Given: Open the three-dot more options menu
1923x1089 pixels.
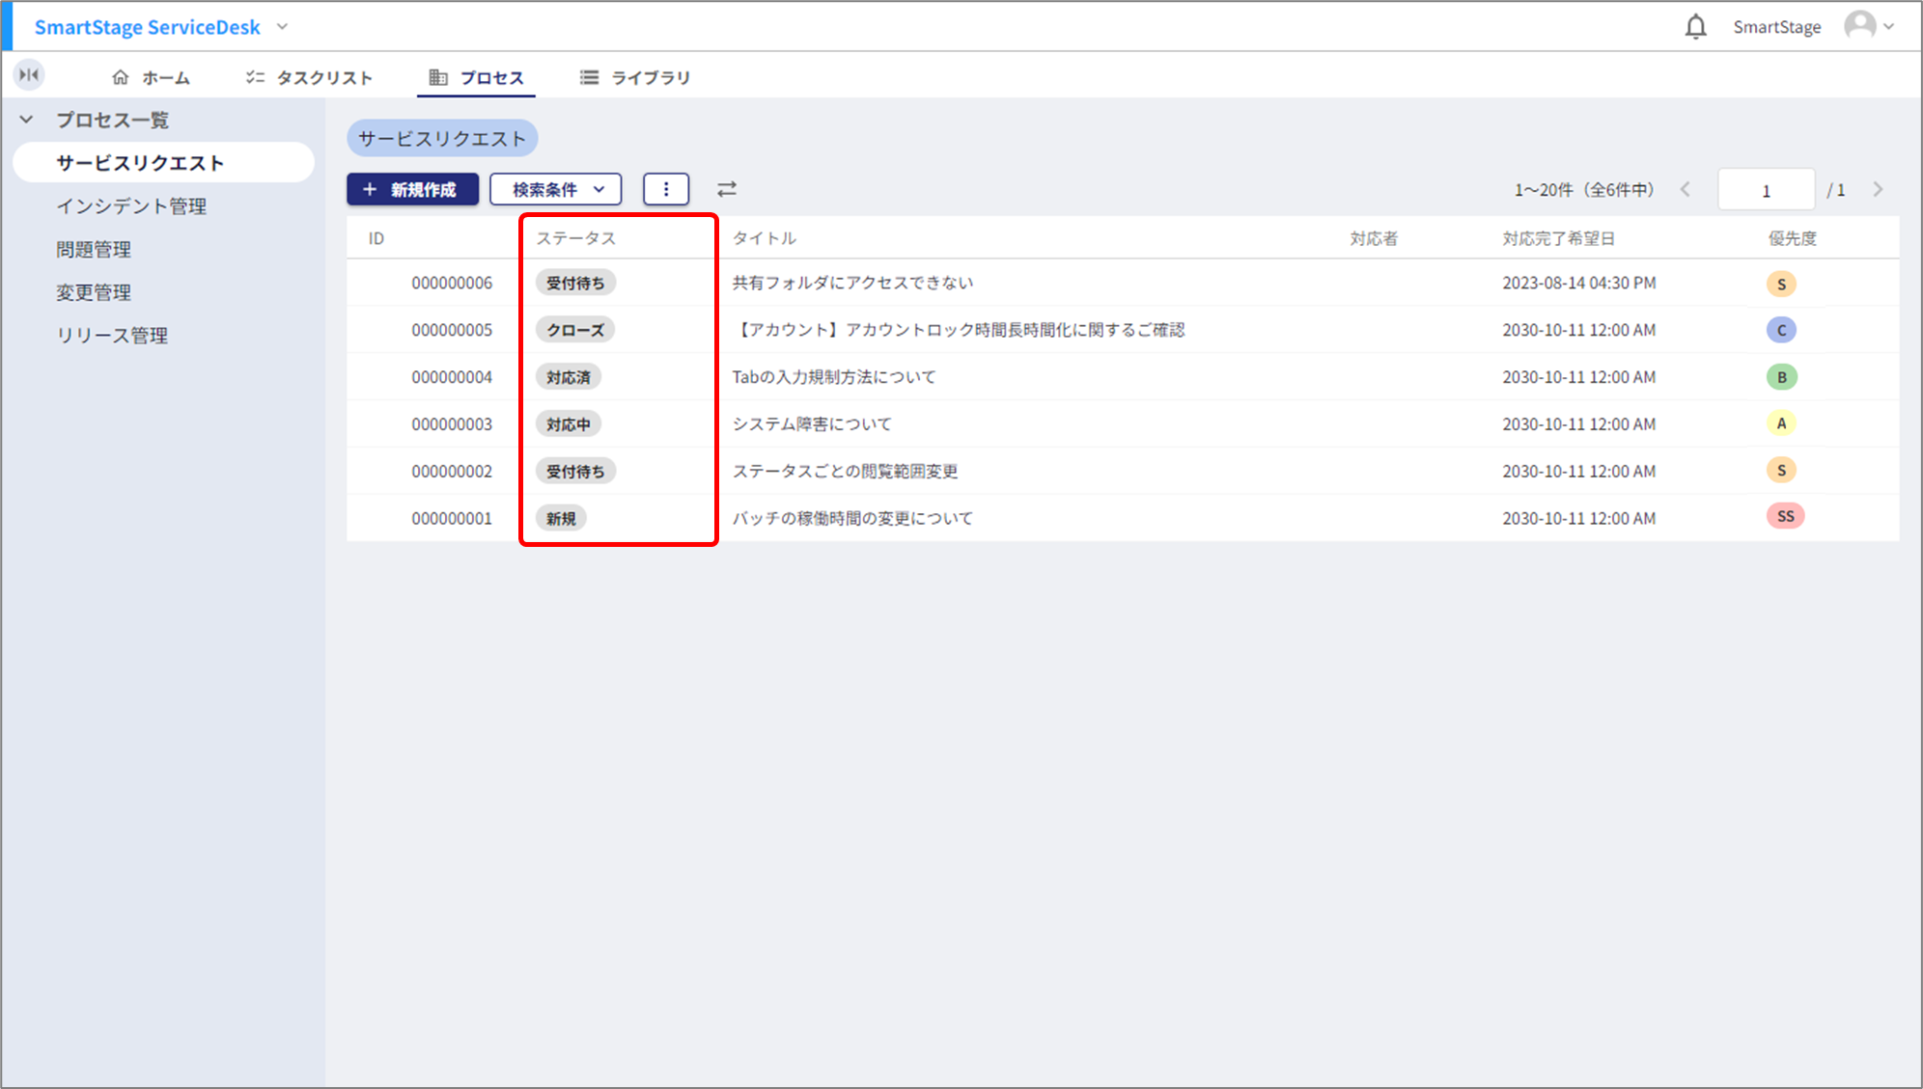Looking at the screenshot, I should [x=666, y=189].
